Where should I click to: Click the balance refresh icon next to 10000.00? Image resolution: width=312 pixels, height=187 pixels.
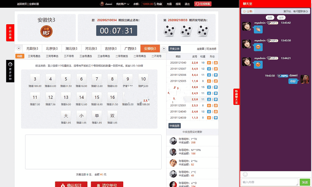point(155,4)
